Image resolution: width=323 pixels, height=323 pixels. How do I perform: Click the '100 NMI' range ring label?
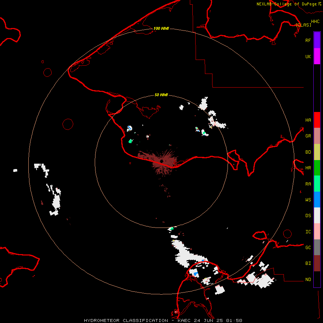point(161,28)
